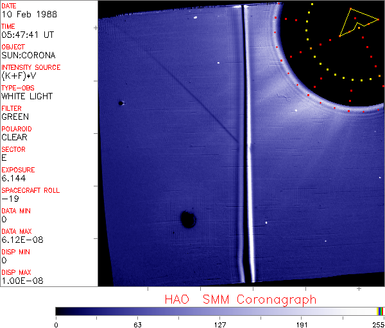Click the TIME label
The height and width of the screenshot is (328, 385).
click(8, 26)
